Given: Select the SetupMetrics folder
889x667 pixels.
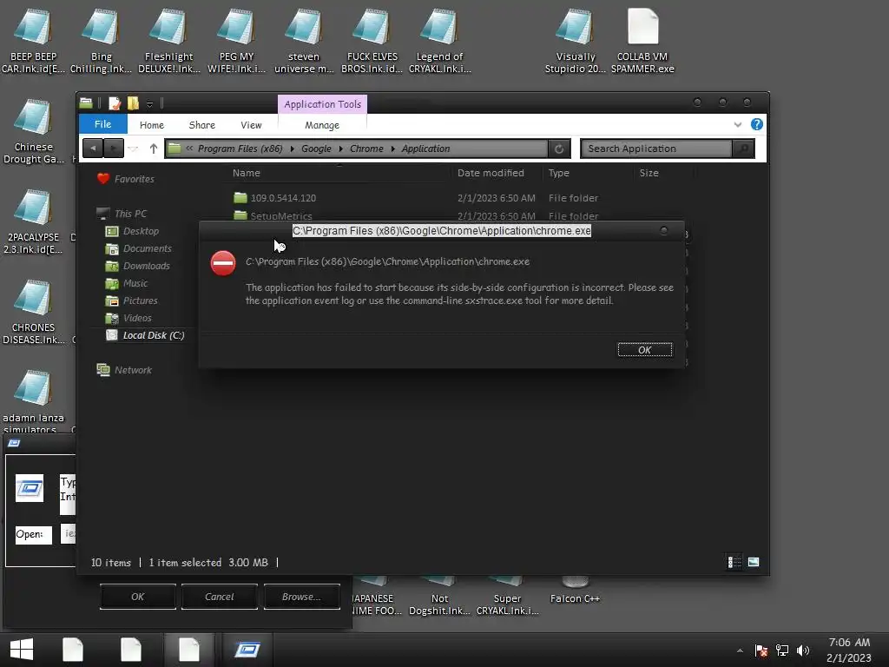Looking at the screenshot, I should (281, 216).
